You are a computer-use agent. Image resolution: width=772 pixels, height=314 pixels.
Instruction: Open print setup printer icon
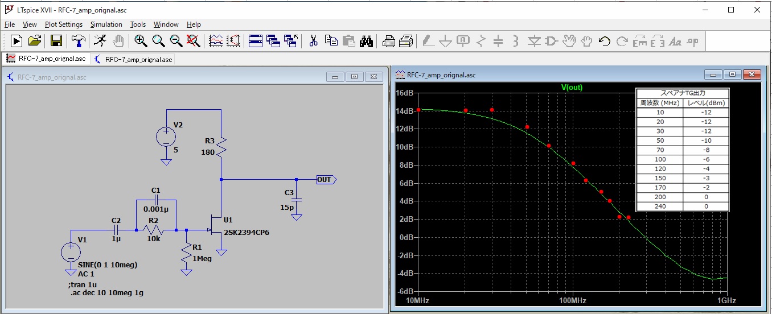click(389, 41)
